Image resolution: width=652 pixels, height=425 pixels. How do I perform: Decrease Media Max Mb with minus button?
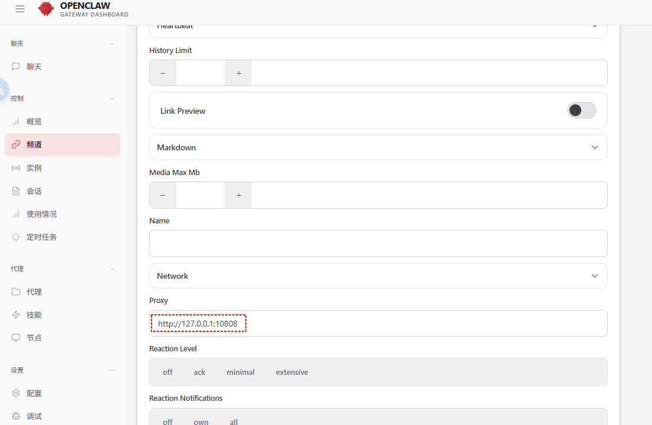pos(163,195)
